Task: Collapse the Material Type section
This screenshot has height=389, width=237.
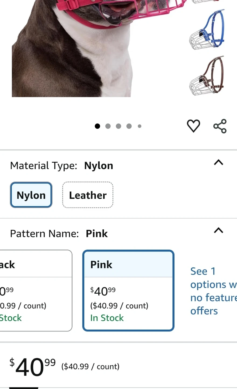Action: point(218,162)
